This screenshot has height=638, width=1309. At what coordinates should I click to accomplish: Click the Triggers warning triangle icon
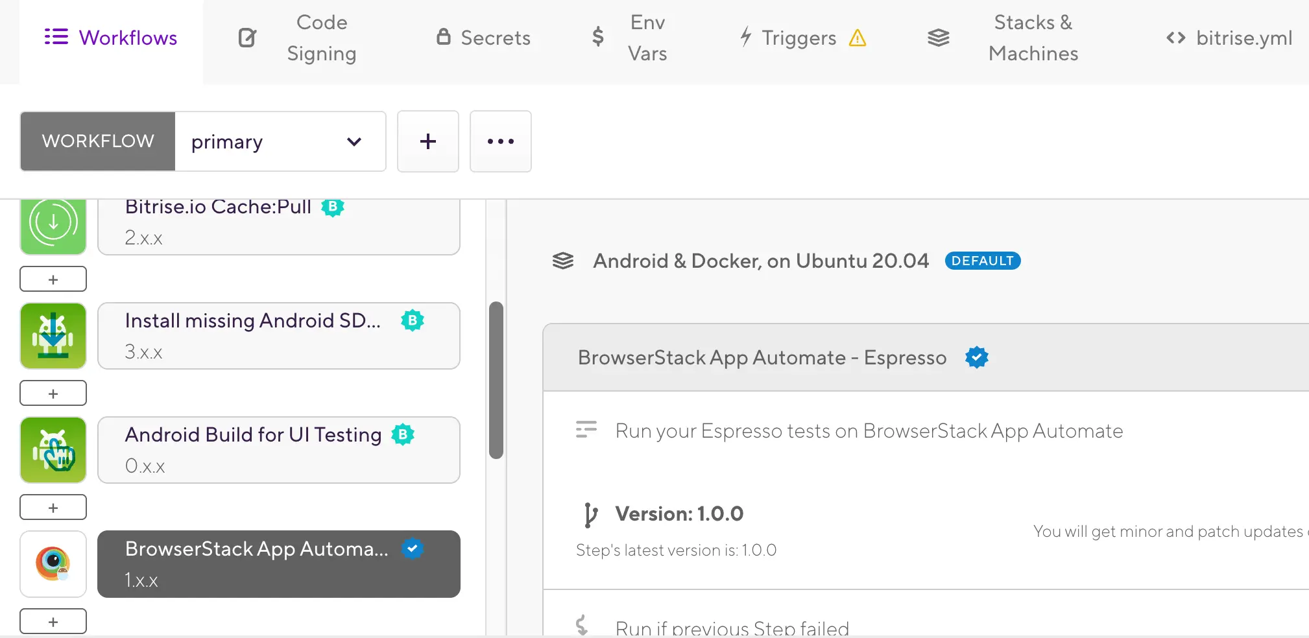[857, 38]
